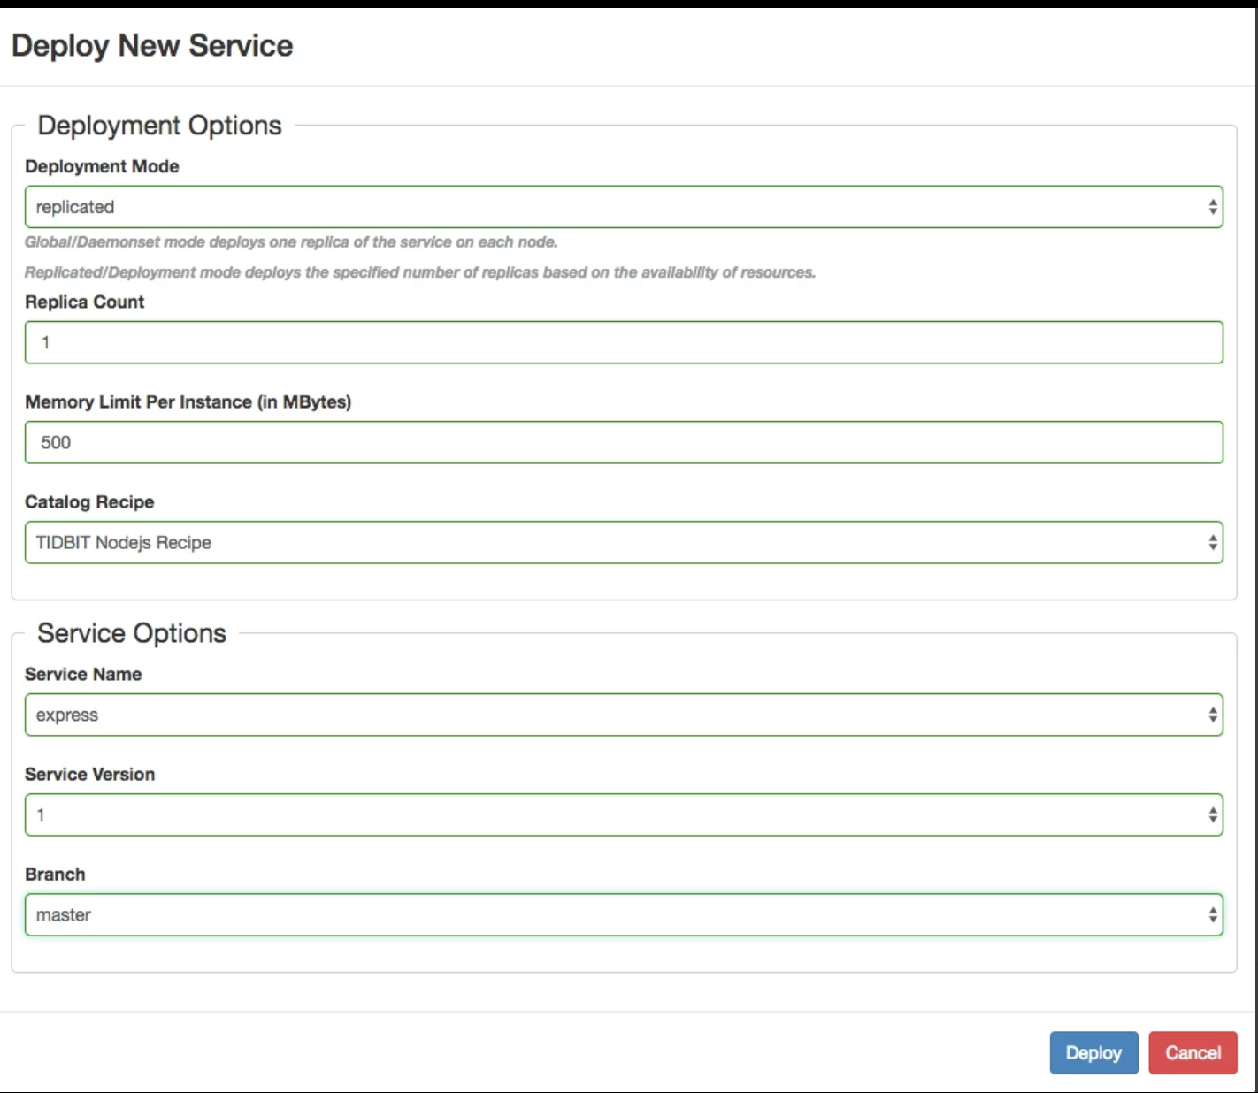The width and height of the screenshot is (1258, 1093).
Task: Click the Service Name label
Action: pos(83,674)
